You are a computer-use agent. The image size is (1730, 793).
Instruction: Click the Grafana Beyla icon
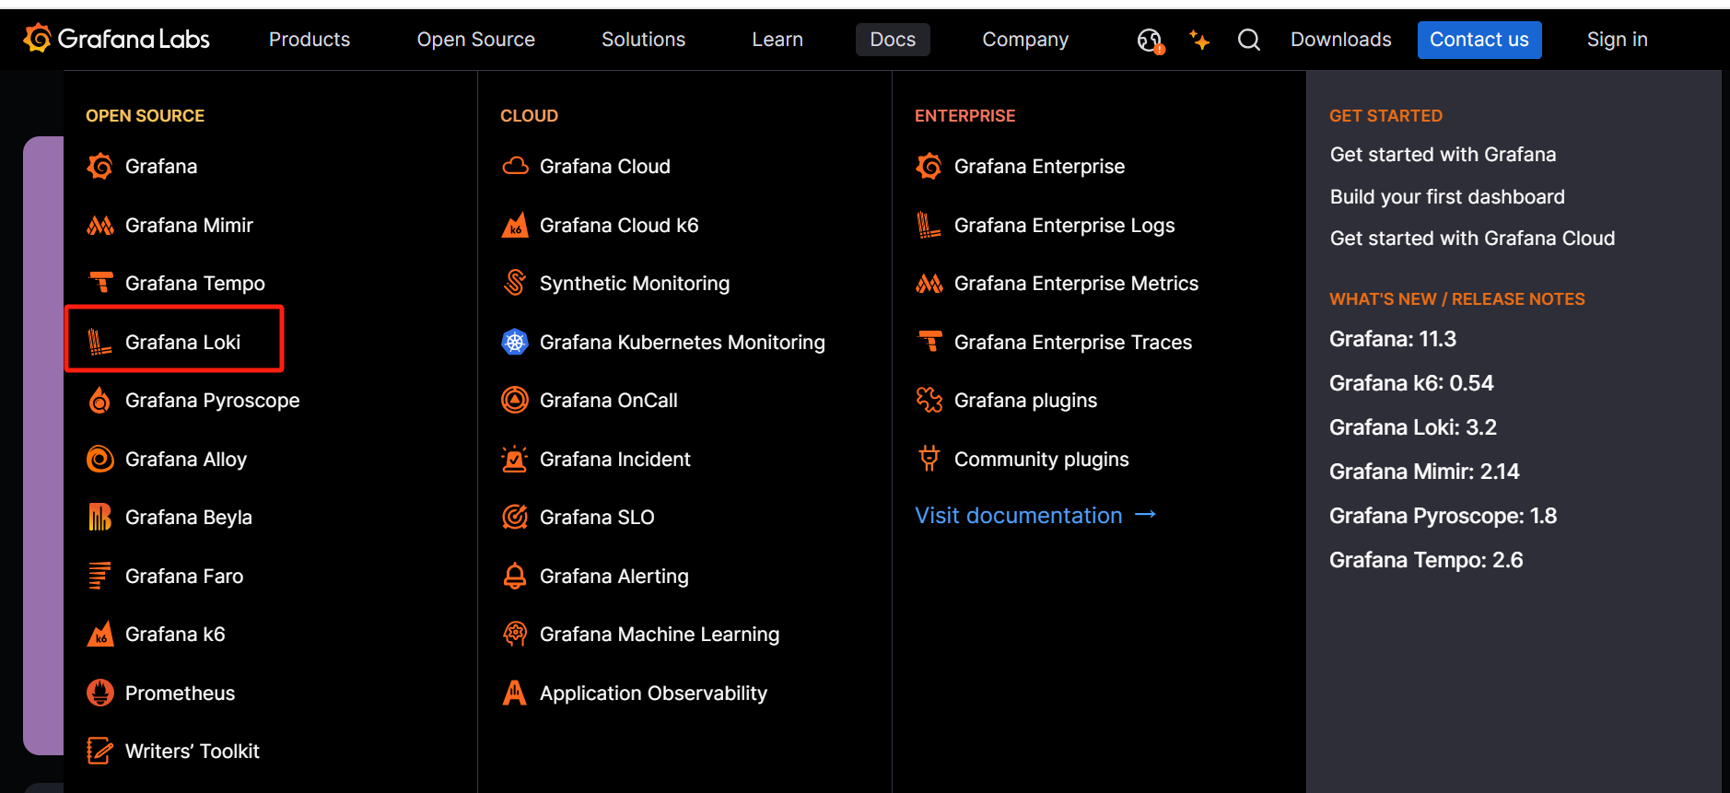pyautogui.click(x=99, y=518)
